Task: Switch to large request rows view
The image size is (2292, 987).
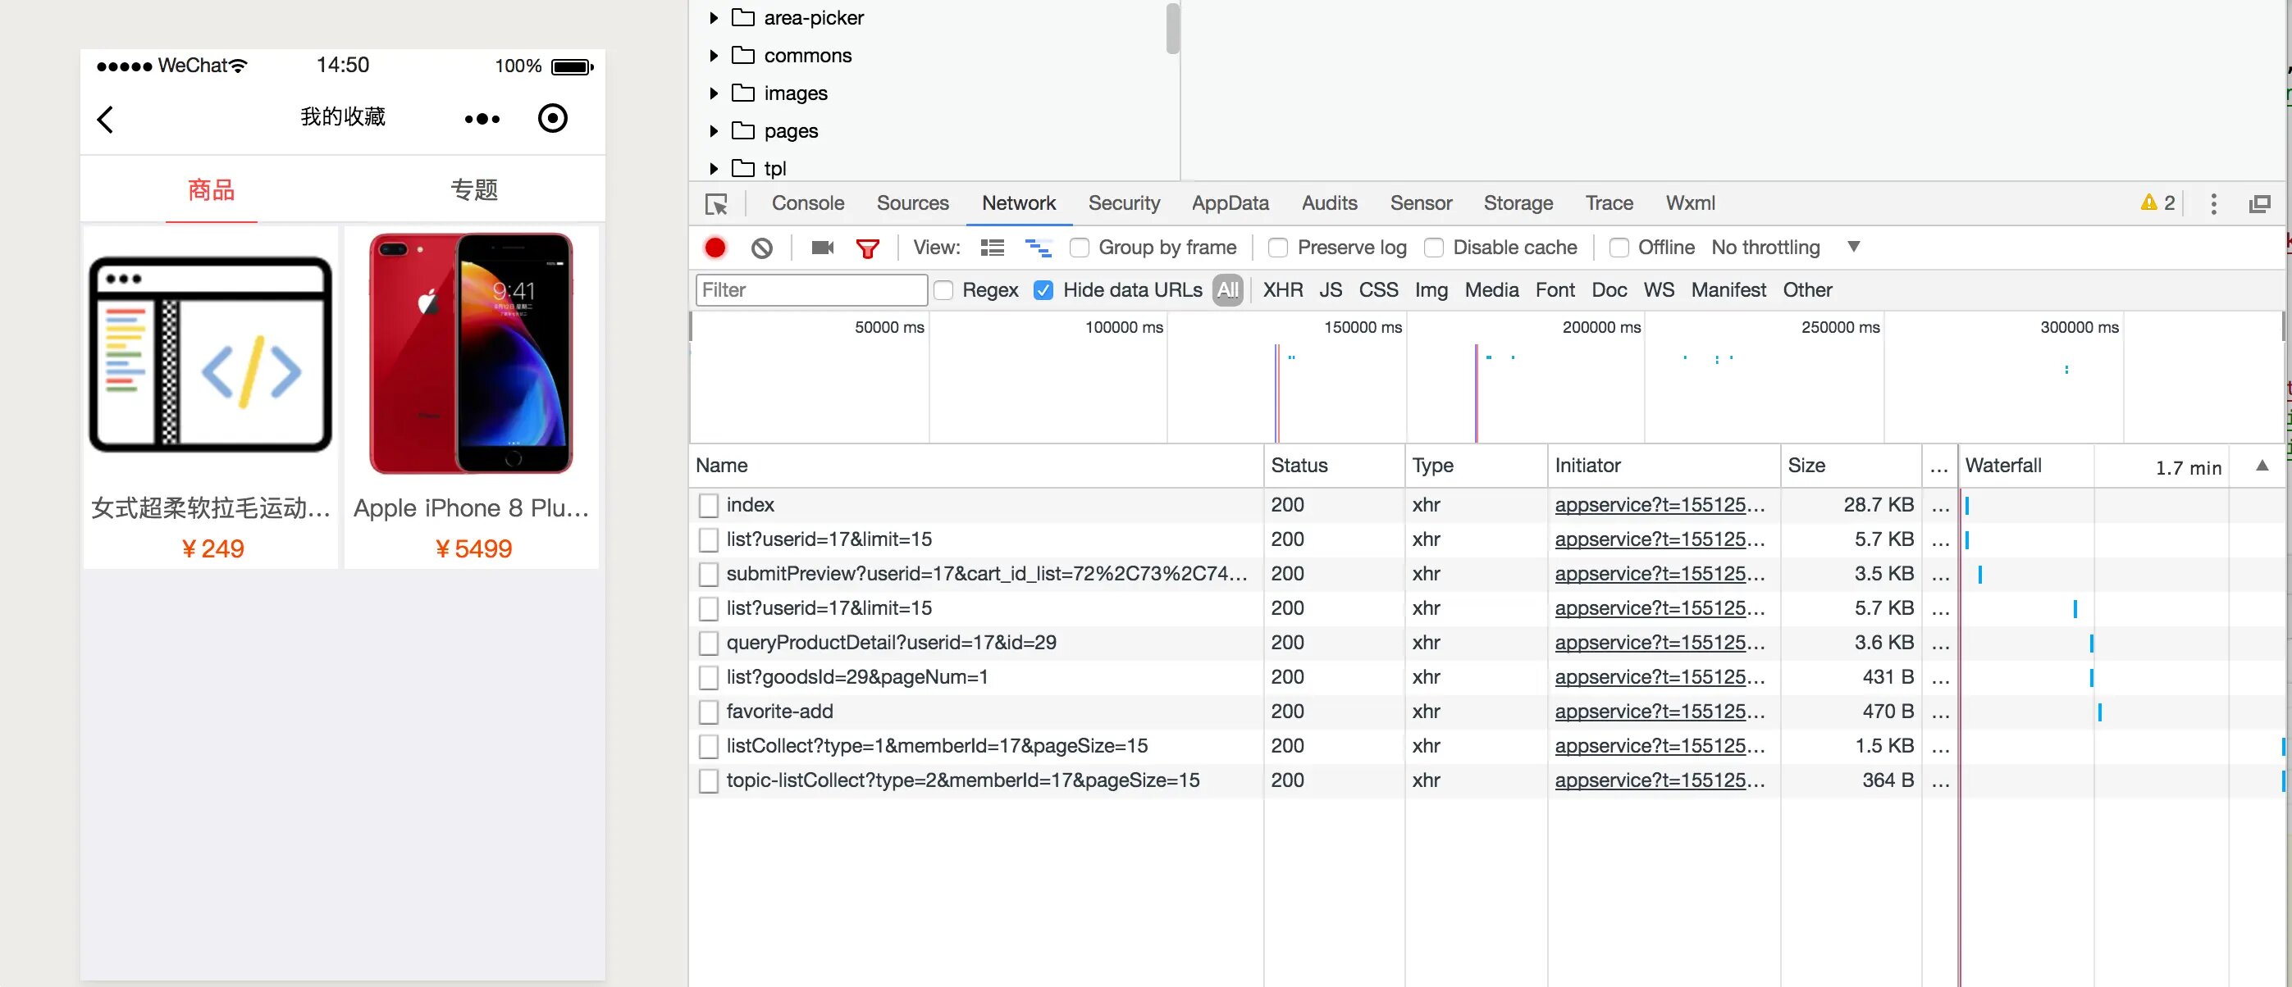Action: (992, 248)
